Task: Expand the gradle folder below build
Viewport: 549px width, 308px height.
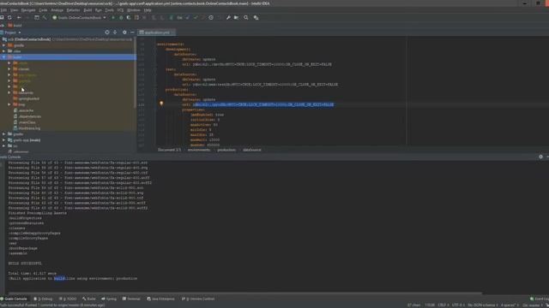Action: click(x=3, y=134)
